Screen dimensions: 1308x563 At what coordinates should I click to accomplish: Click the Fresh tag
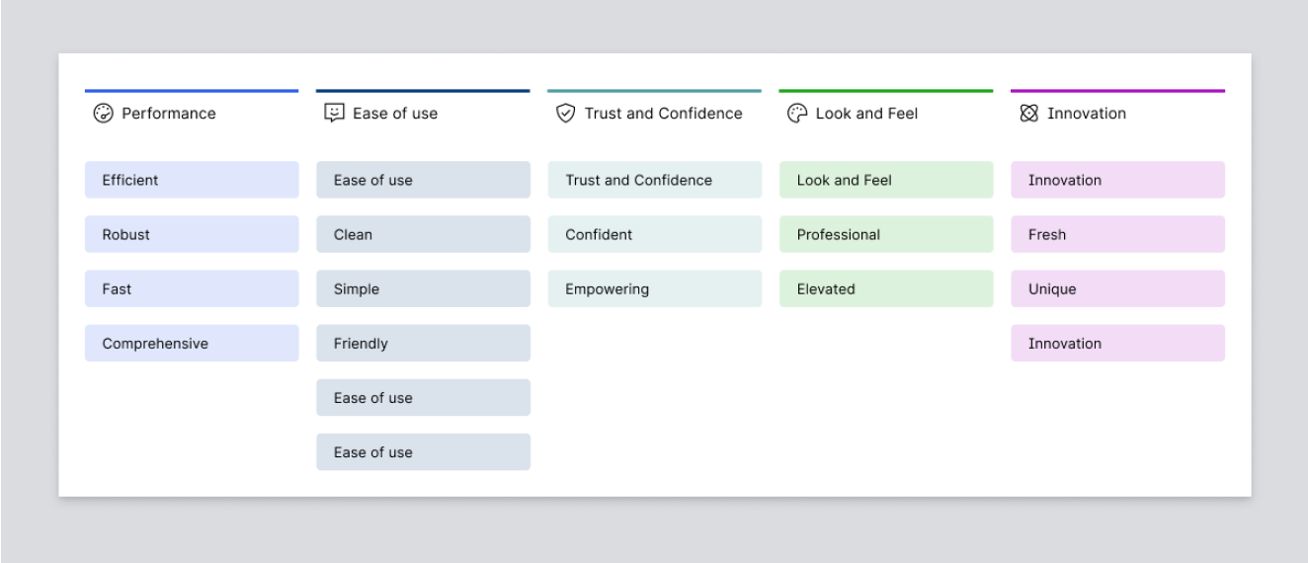click(x=1117, y=234)
